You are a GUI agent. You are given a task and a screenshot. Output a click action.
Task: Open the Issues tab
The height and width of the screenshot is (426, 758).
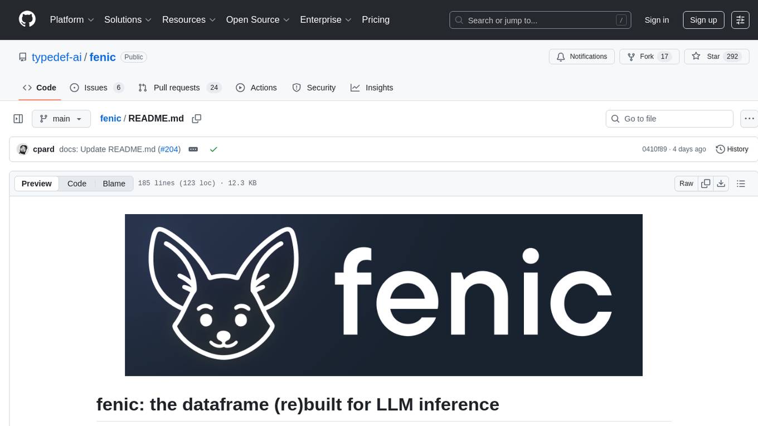pyautogui.click(x=96, y=88)
